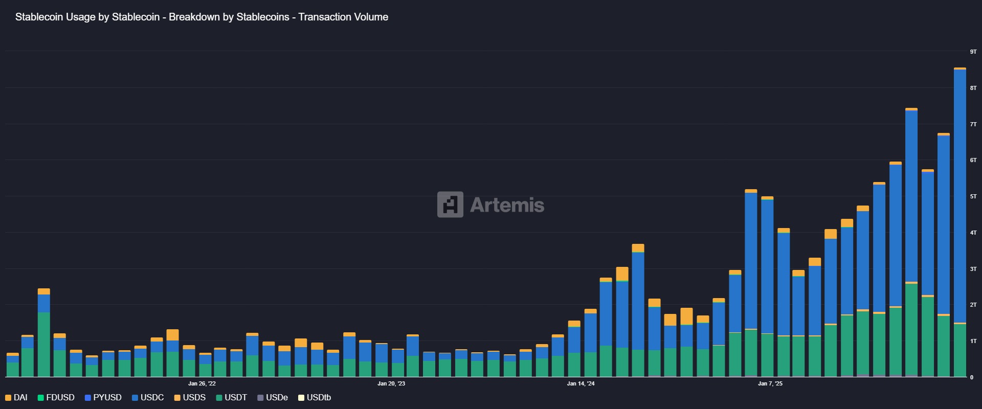Click the Jan 14, '24 date label

581,383
